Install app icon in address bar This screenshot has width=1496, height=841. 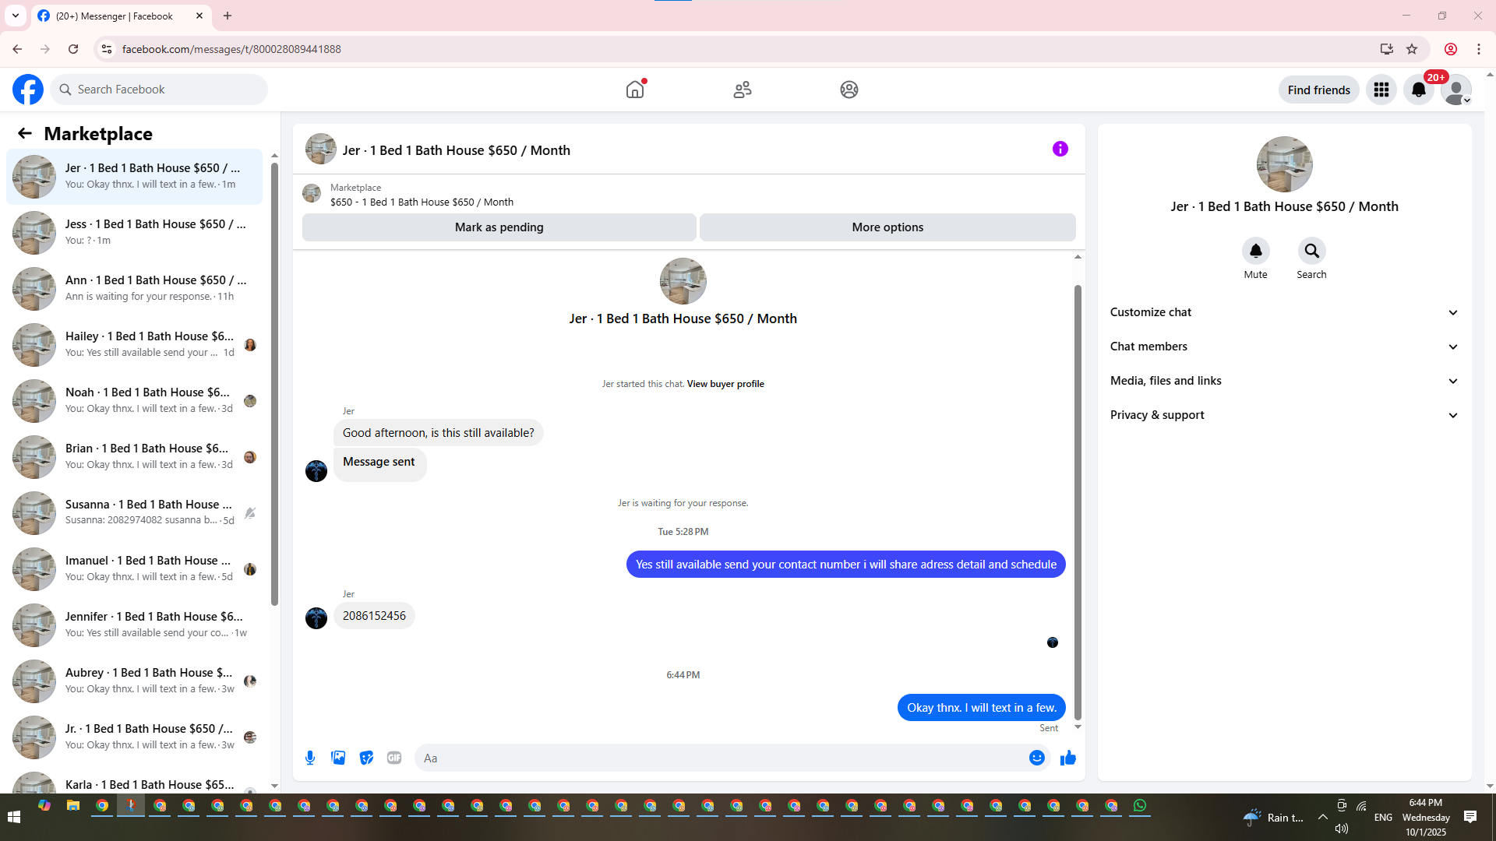(1387, 49)
